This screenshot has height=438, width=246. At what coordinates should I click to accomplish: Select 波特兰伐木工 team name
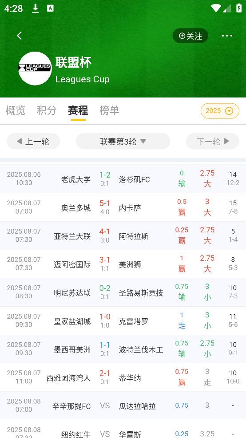click(x=141, y=350)
